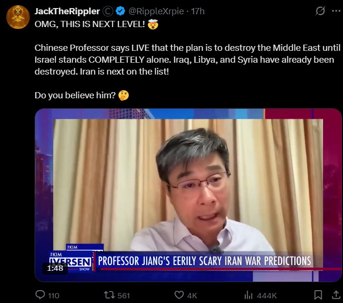Like the post with the heart icon
Image resolution: width=343 pixels, height=303 pixels.
[179, 295]
